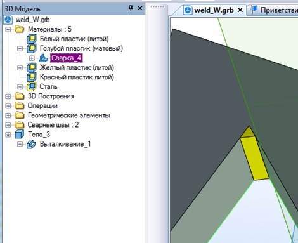The width and height of the screenshot is (298, 243).
Task: Pin the 3D Модель panel
Action: [x=131, y=8]
